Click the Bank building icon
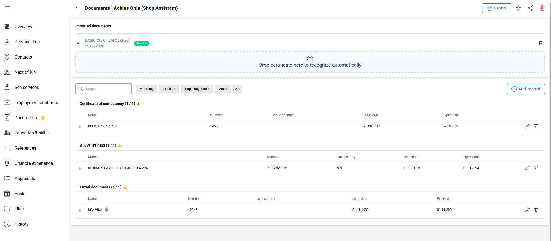The image size is (551, 241). pyautogui.click(x=7, y=194)
